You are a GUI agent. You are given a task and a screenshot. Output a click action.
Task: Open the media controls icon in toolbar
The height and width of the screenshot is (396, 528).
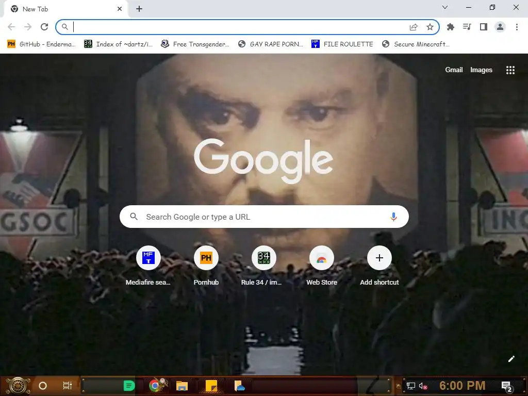pos(467,27)
